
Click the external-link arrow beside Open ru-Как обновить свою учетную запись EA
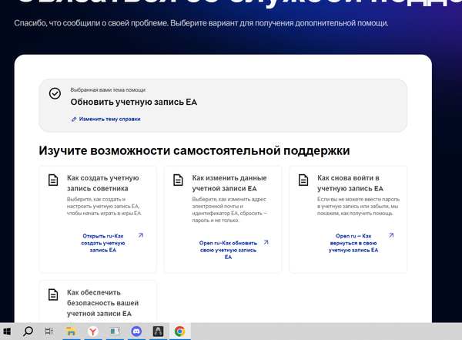pos(266,242)
